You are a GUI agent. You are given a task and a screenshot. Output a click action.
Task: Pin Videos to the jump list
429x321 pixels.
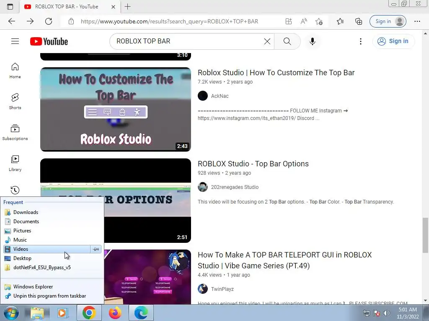pos(96,249)
